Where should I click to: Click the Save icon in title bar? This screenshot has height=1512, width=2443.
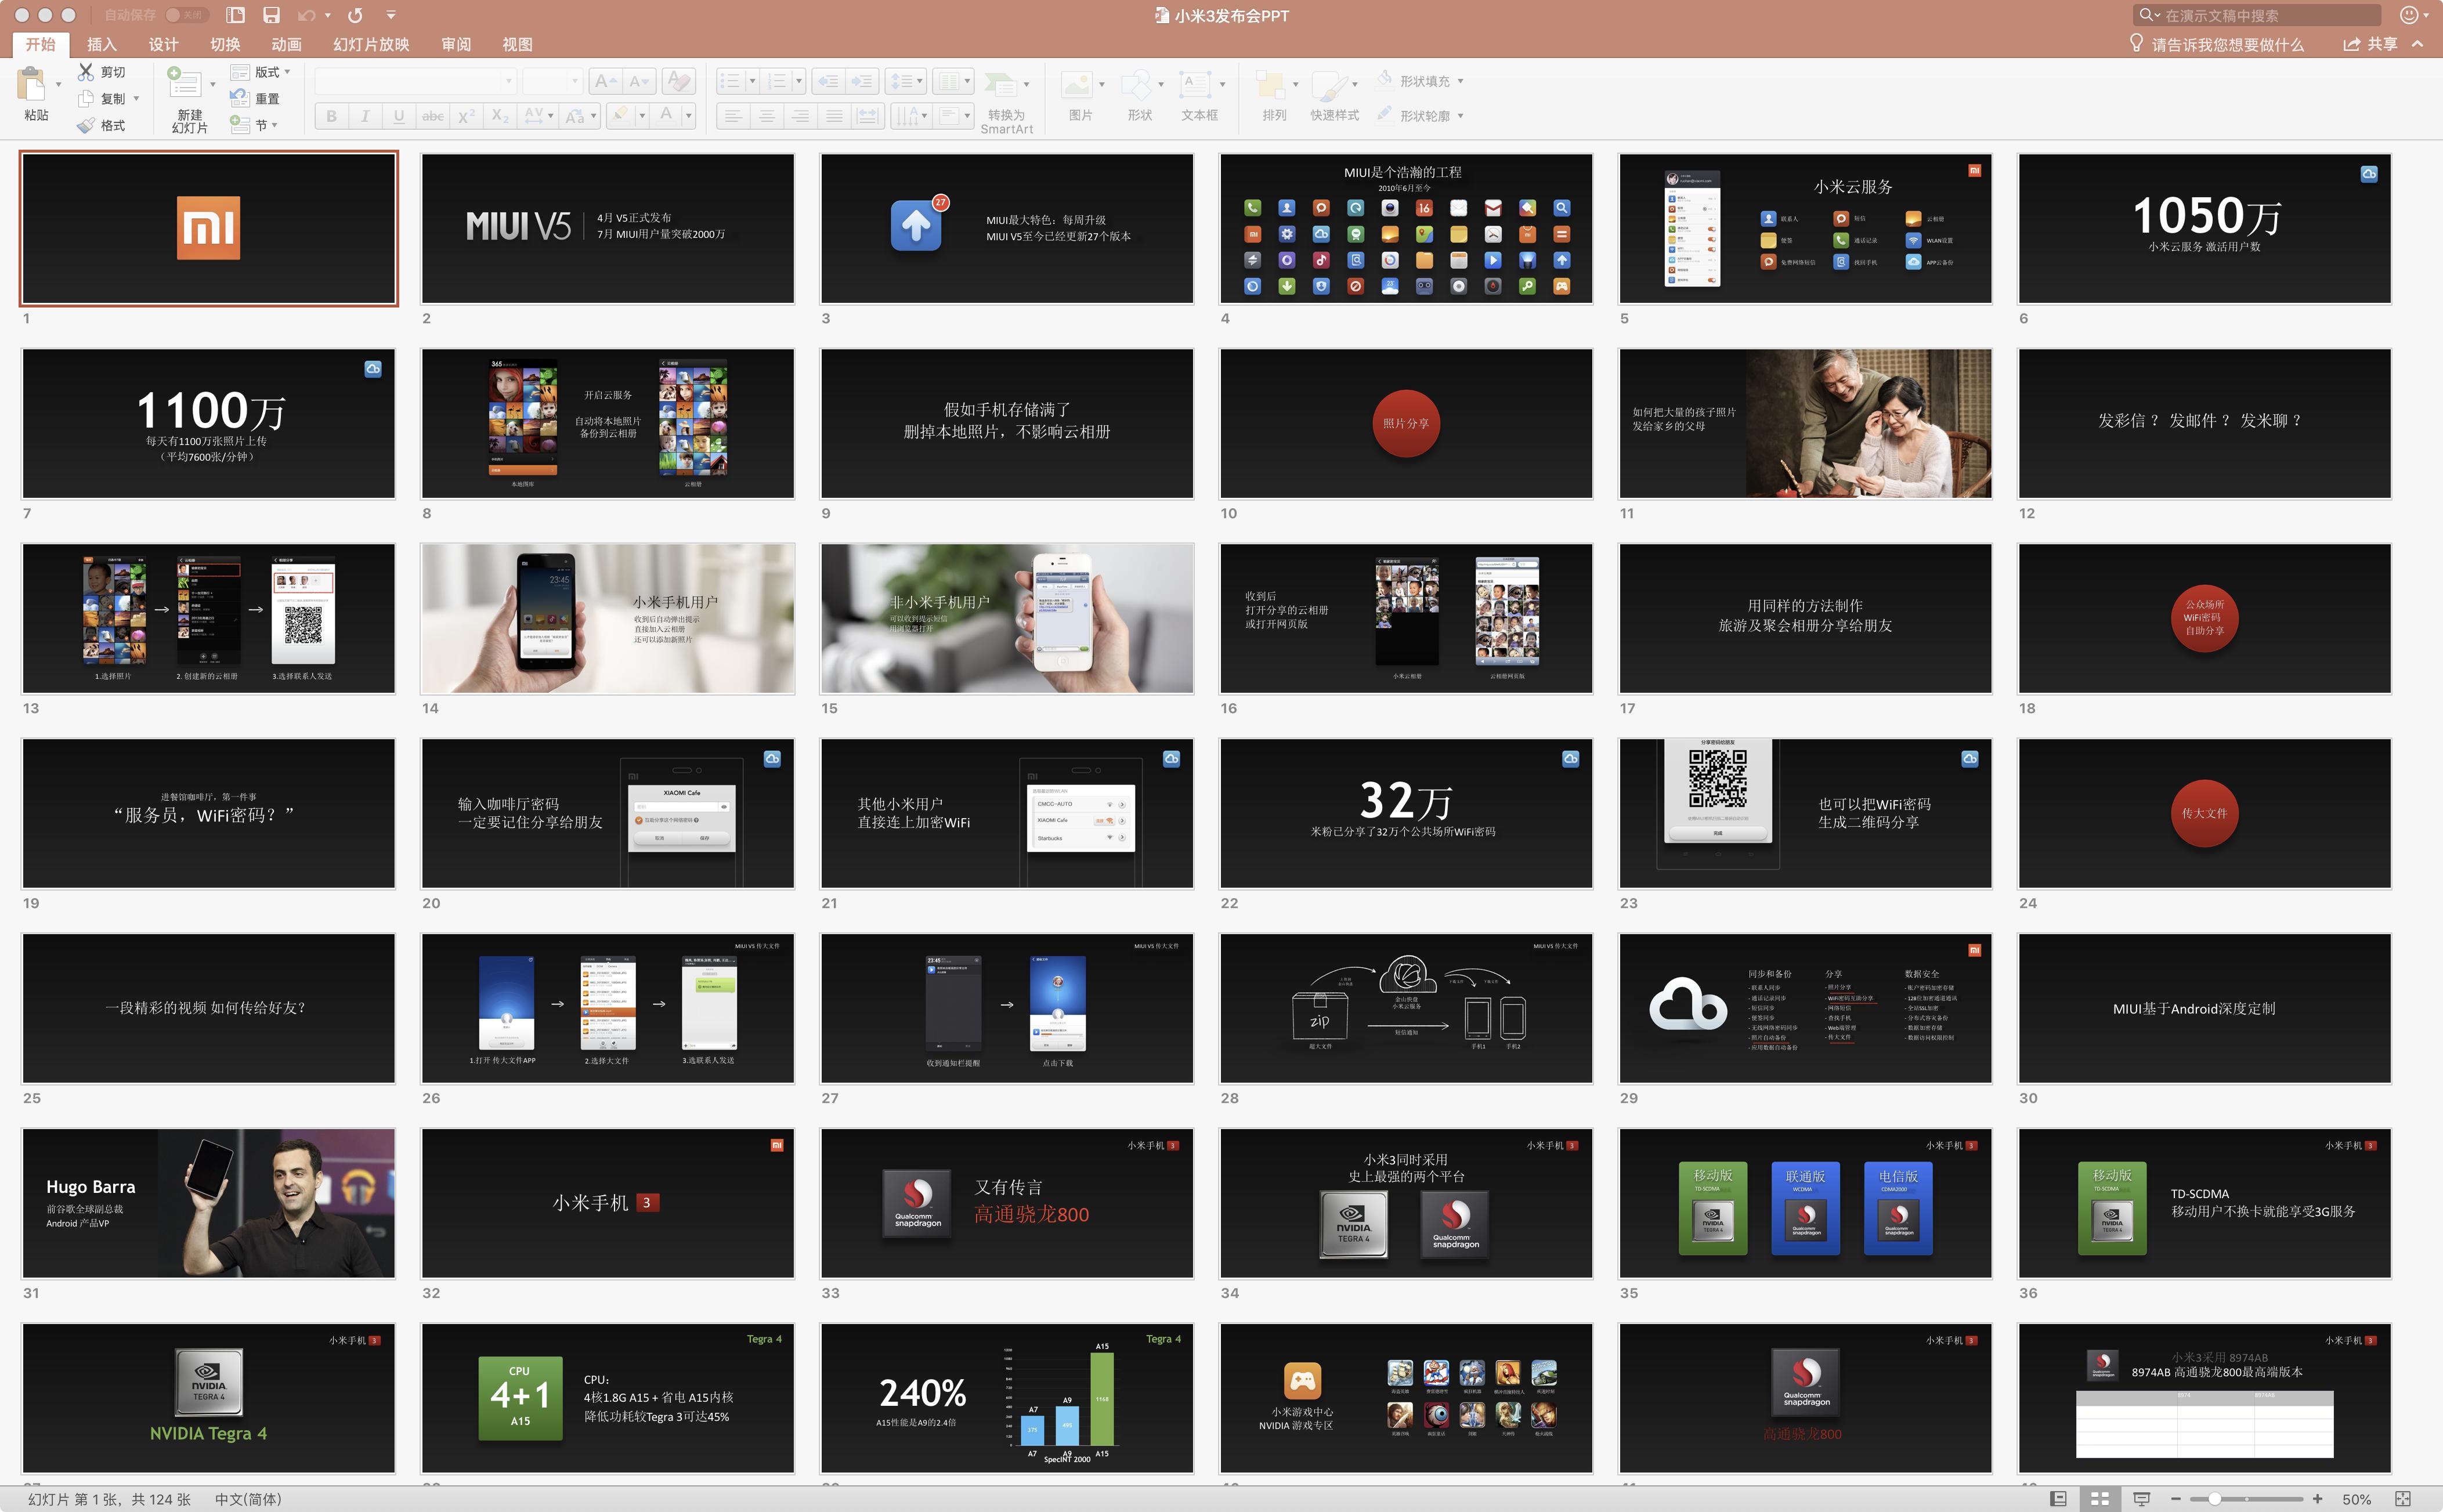271,15
